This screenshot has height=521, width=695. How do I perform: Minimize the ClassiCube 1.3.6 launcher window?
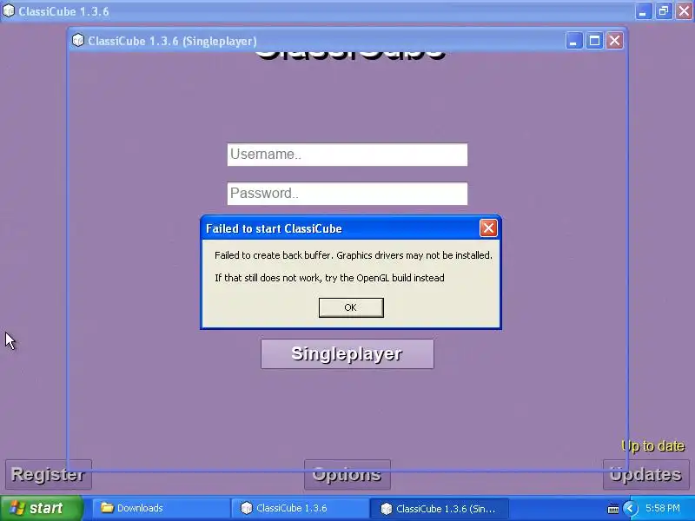tap(643, 11)
